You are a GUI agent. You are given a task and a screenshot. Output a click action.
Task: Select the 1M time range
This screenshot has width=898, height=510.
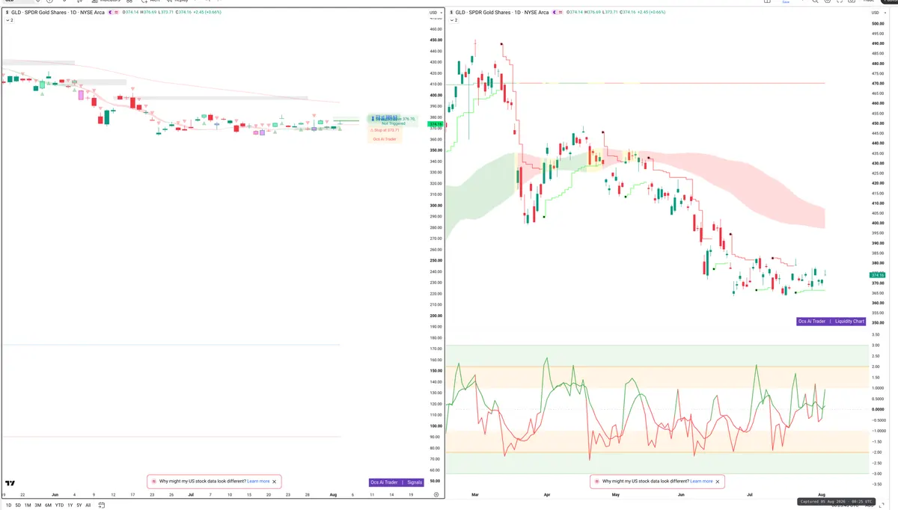click(x=28, y=506)
